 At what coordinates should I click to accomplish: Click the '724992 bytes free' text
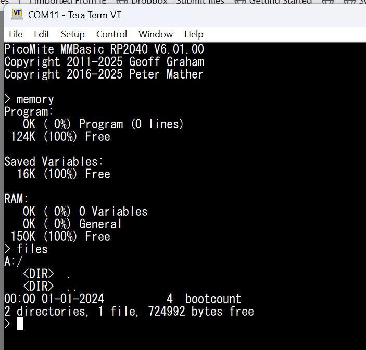[201, 312]
